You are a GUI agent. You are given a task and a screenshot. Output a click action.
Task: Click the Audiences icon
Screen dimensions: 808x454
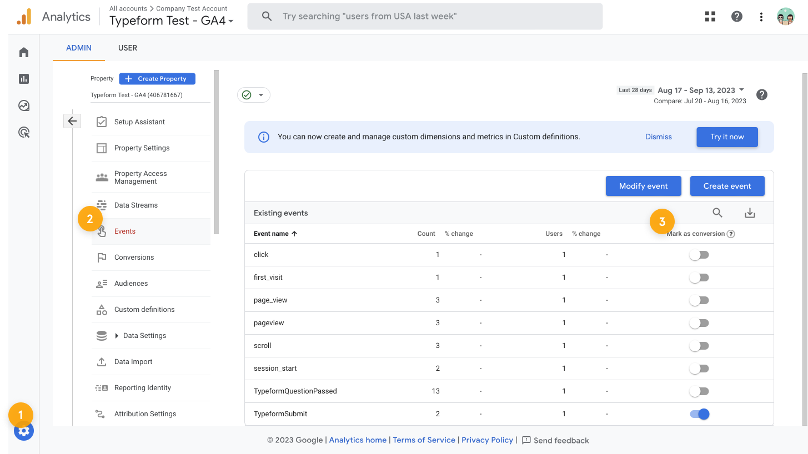click(x=102, y=283)
